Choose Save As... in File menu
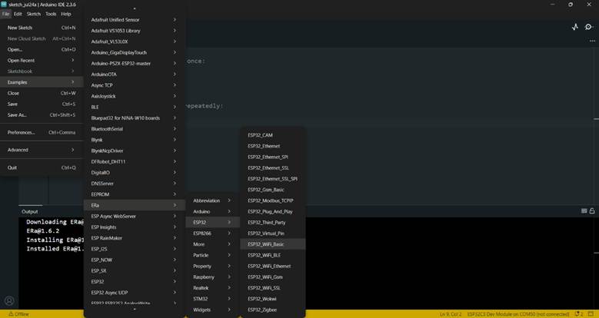This screenshot has height=318, width=599. click(42, 115)
